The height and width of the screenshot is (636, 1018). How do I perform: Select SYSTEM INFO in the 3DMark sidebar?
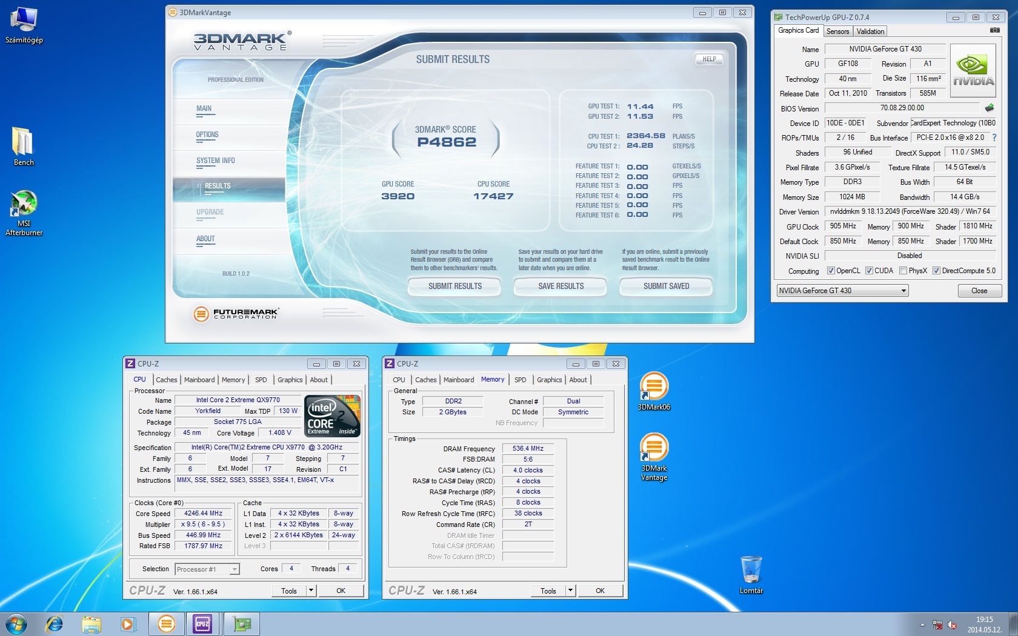(x=215, y=161)
